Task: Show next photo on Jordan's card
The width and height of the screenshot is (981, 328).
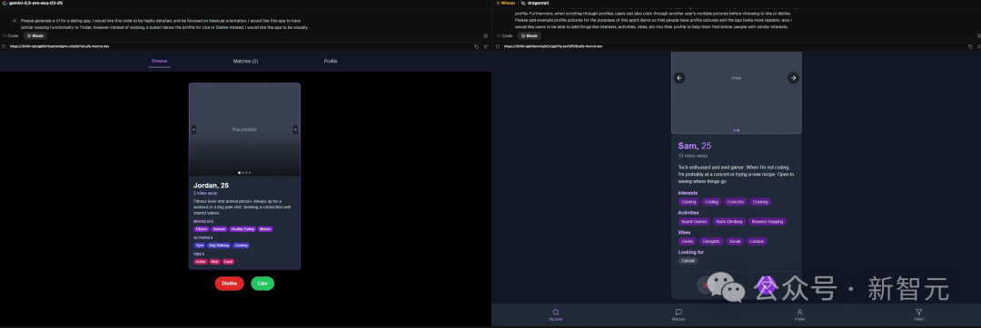Action: coord(295,130)
